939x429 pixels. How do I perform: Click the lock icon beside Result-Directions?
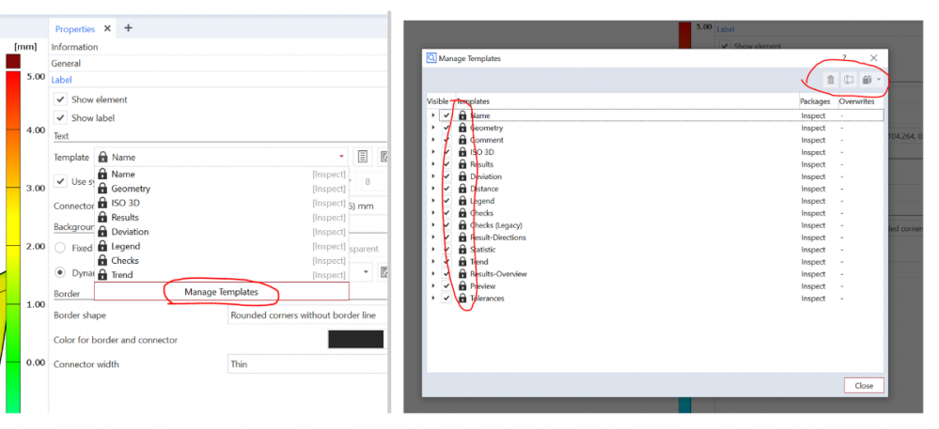point(462,237)
